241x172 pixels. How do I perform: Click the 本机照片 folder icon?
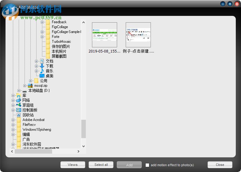click(48, 51)
